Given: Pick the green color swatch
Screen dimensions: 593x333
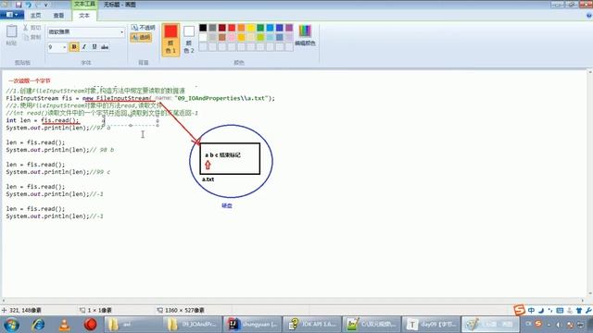Looking at the screenshot, I should tap(260, 28).
